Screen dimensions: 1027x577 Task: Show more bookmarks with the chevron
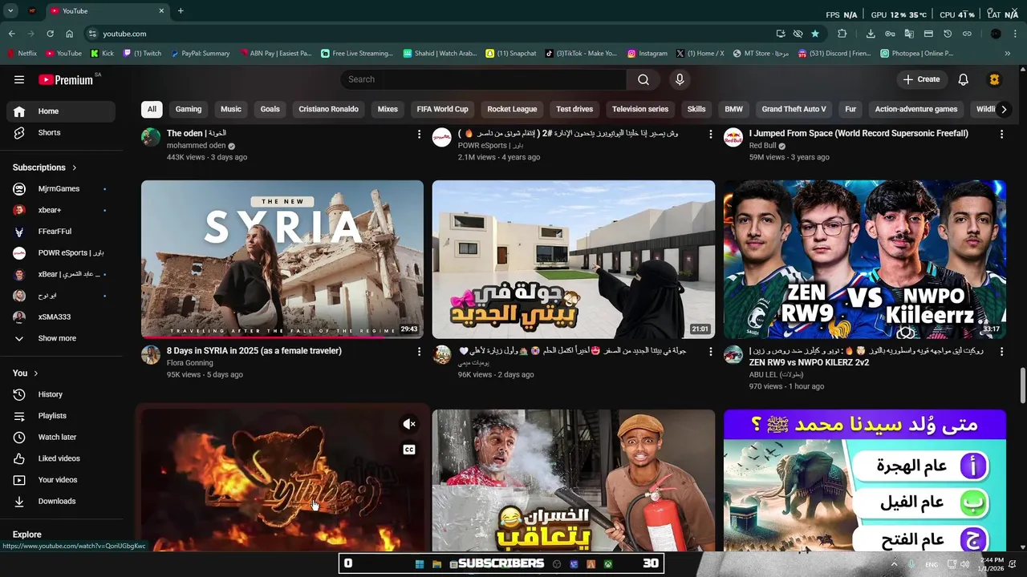click(x=1008, y=54)
